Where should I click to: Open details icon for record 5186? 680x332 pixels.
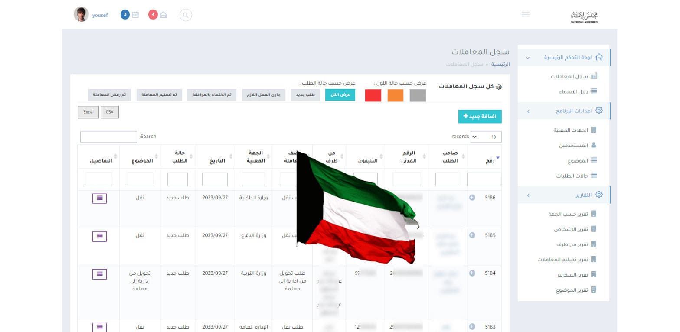(99, 198)
